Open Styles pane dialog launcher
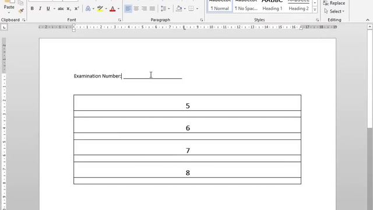This screenshot has width=373, height=210. point(317,20)
